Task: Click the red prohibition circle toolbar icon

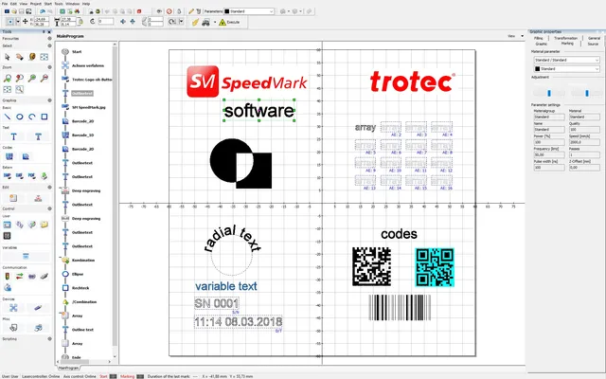Action: point(169,11)
